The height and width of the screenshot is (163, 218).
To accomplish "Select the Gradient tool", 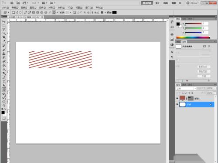I will (x=4, y=65).
